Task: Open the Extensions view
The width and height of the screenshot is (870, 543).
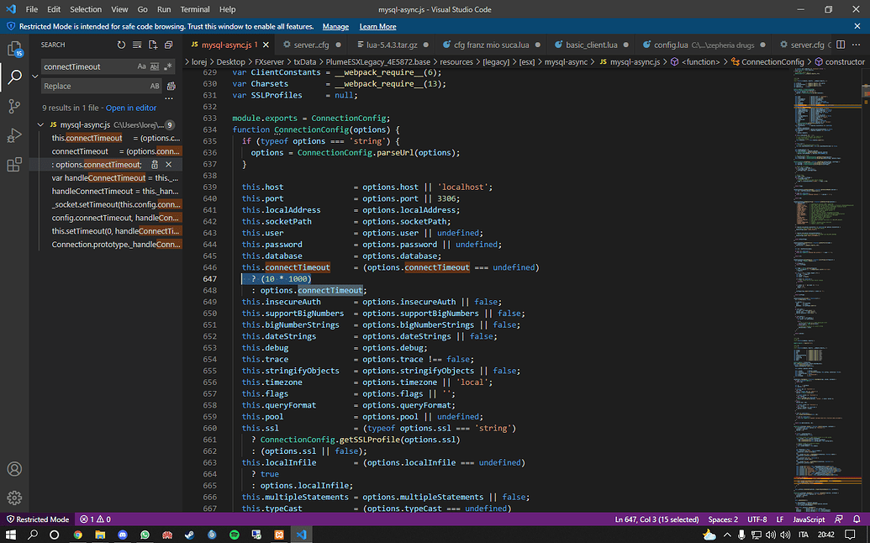Action: click(x=14, y=163)
